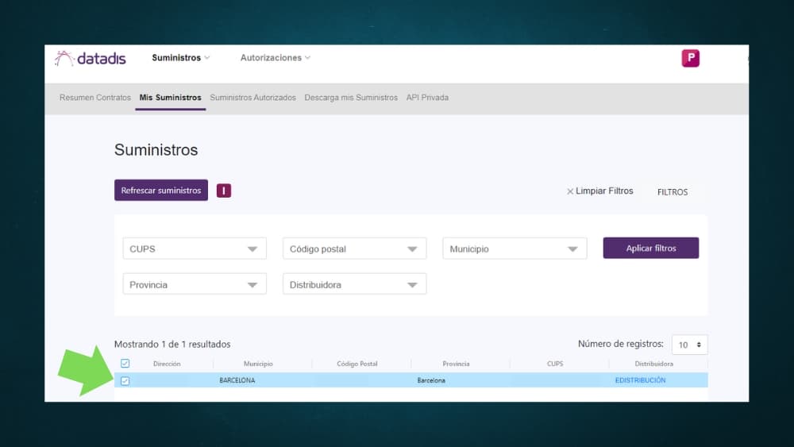
Task: Uncheck the BARCELONA row checkbox
Action: [125, 380]
